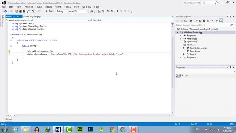This screenshot has width=236, height=133.
Task: Open the BUILD menu
Action: (39, 7)
